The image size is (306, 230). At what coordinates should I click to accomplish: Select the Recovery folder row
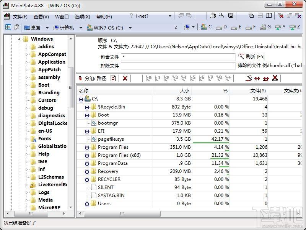pos(188,171)
